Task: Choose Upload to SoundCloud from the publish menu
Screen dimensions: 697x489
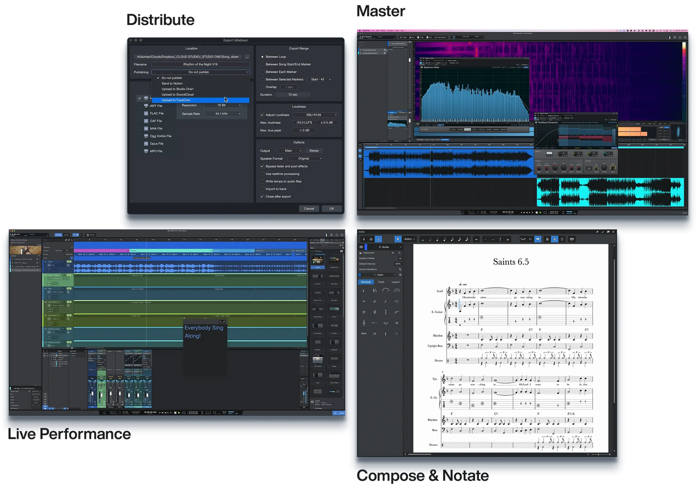Action: pyautogui.click(x=201, y=94)
